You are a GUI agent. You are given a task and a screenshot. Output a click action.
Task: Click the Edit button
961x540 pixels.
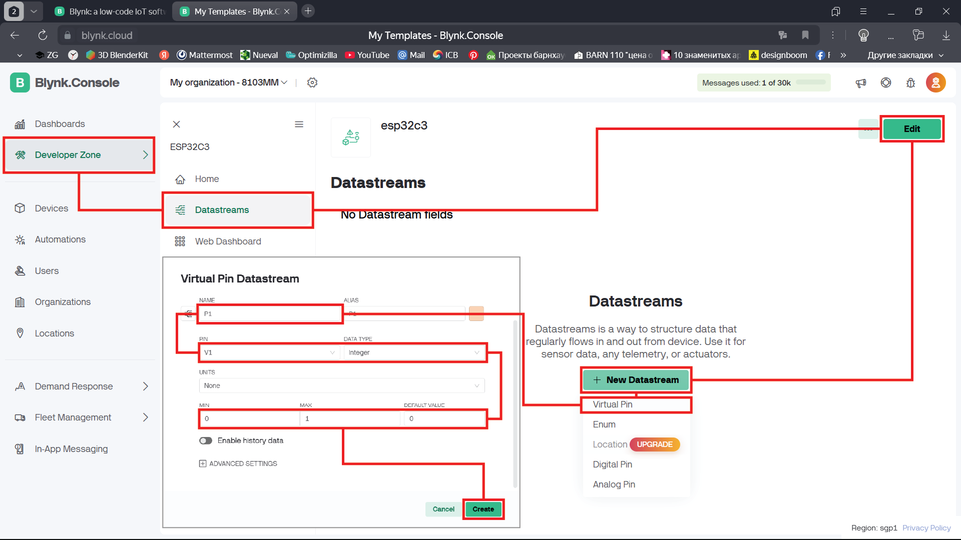tap(912, 129)
